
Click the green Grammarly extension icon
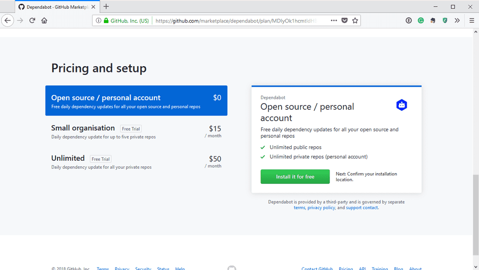(421, 21)
